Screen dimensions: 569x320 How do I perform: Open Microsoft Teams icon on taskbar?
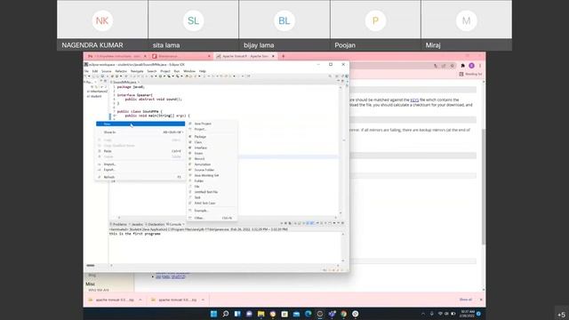click(332, 314)
